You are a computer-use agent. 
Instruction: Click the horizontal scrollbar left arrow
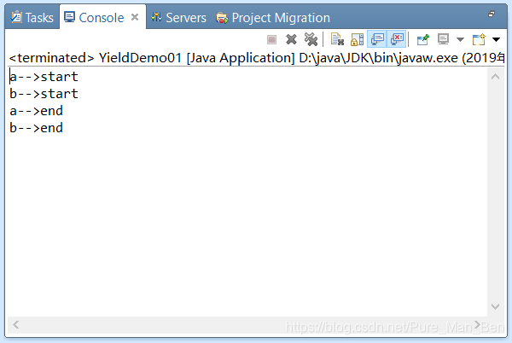(15, 325)
